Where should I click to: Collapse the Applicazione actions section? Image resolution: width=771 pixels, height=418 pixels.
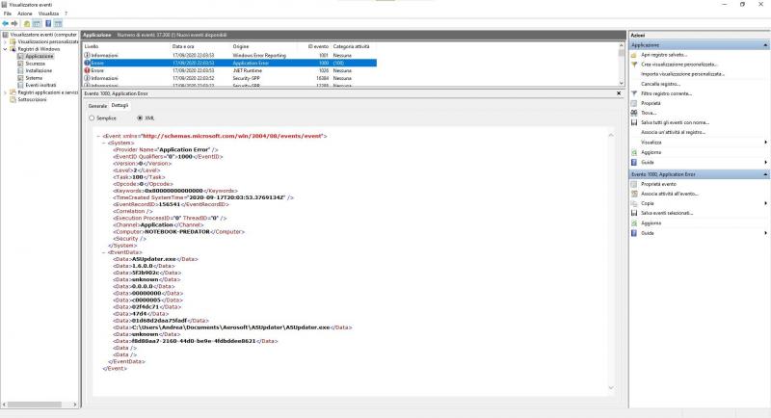[765, 45]
